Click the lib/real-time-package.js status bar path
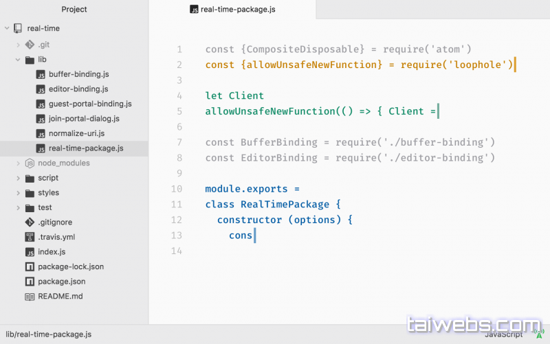 point(49,334)
